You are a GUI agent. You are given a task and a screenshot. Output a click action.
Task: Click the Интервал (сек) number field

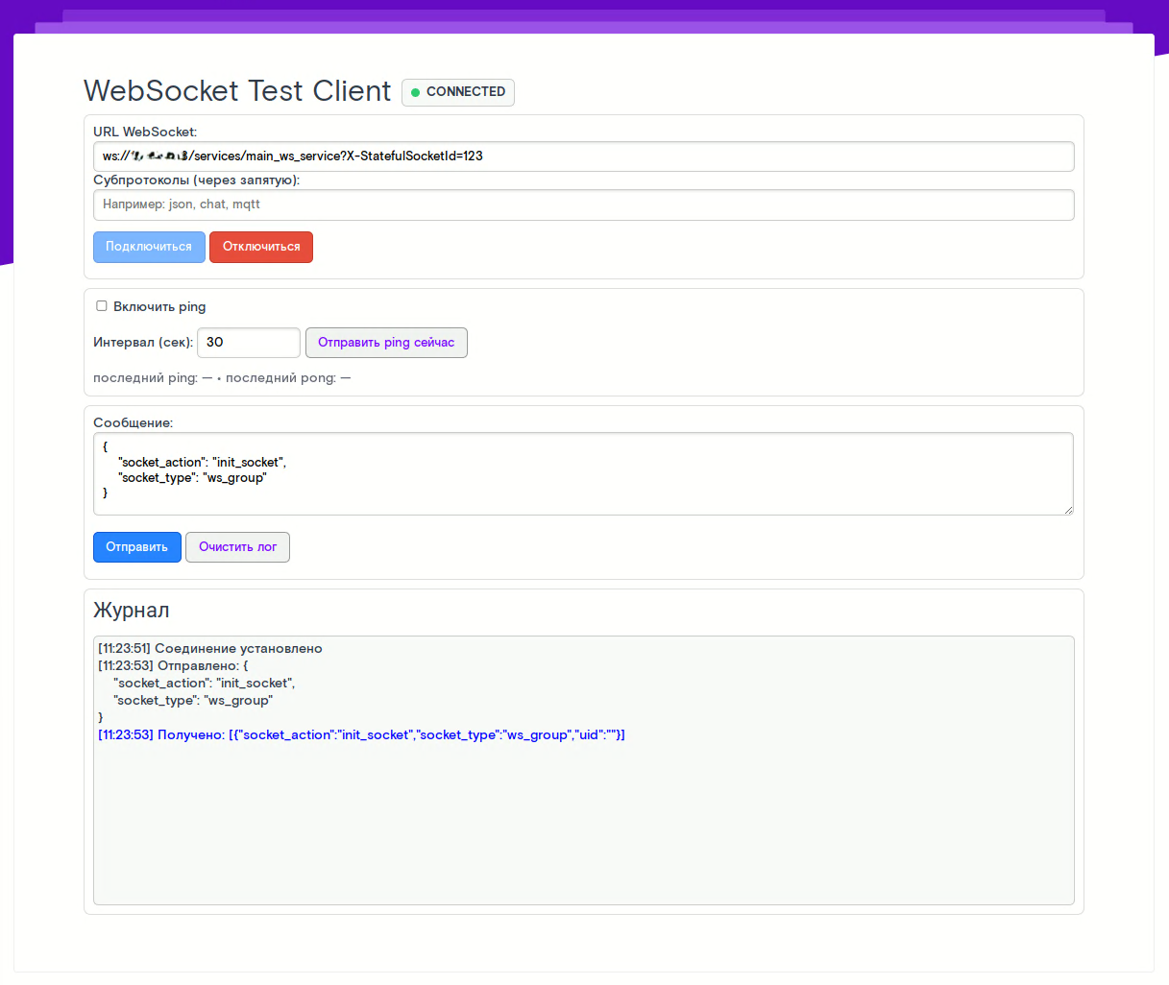point(248,343)
